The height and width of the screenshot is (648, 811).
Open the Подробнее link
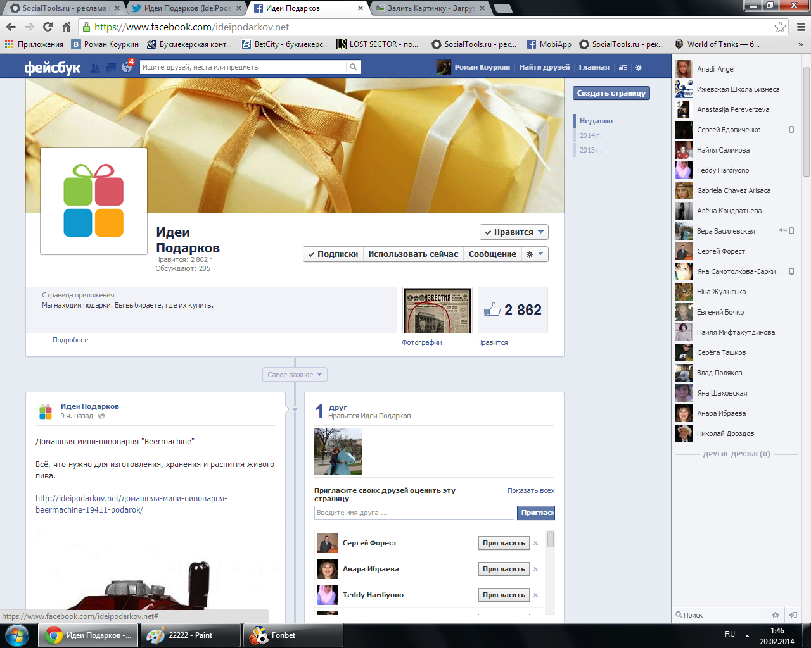(70, 340)
